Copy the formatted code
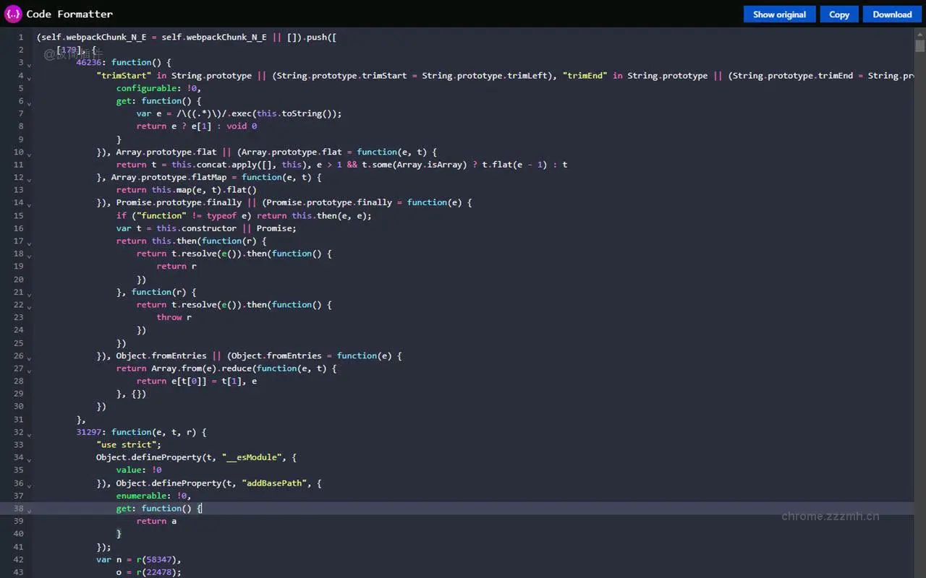This screenshot has width=926, height=578. 838,14
